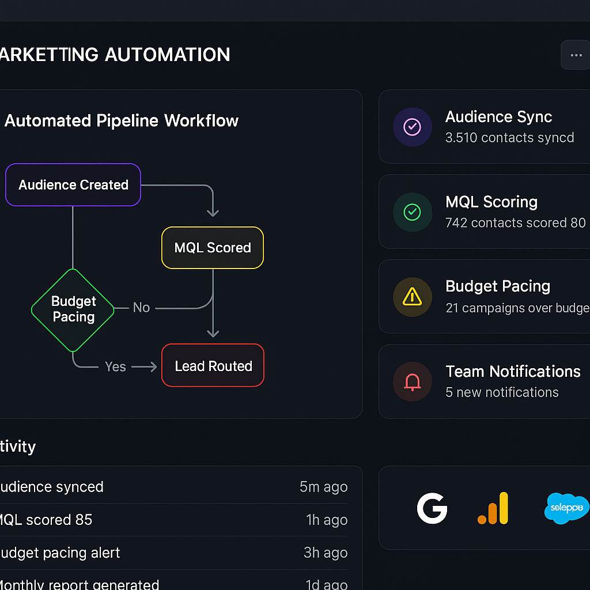Open the Google Analytics bar chart icon

tap(493, 508)
